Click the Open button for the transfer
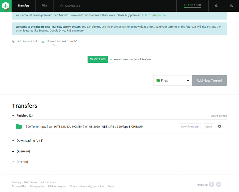Screen dimensions: 239x192 pos(208,127)
